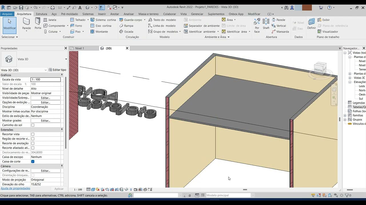Select the Sistema cortina tool
Viewport: 366px width, 205px height.
point(103,20)
